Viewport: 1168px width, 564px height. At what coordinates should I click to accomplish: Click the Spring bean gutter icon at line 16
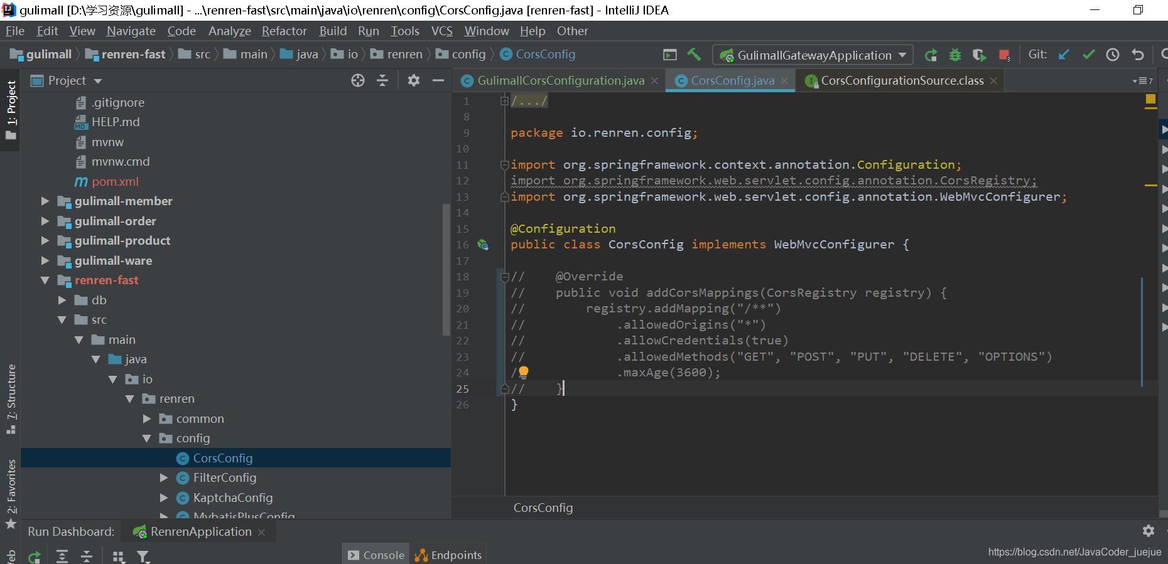(483, 245)
